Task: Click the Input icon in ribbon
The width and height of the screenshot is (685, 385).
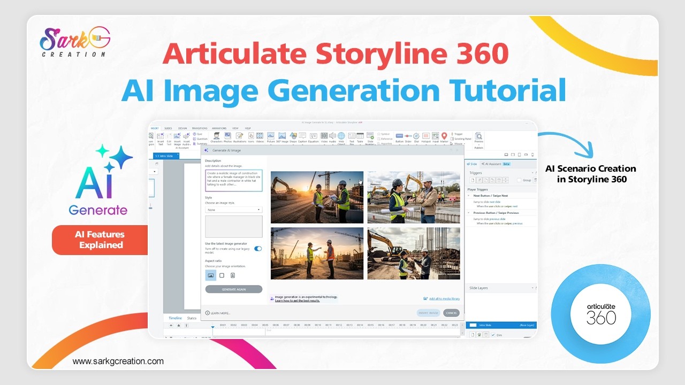Action: (435, 136)
